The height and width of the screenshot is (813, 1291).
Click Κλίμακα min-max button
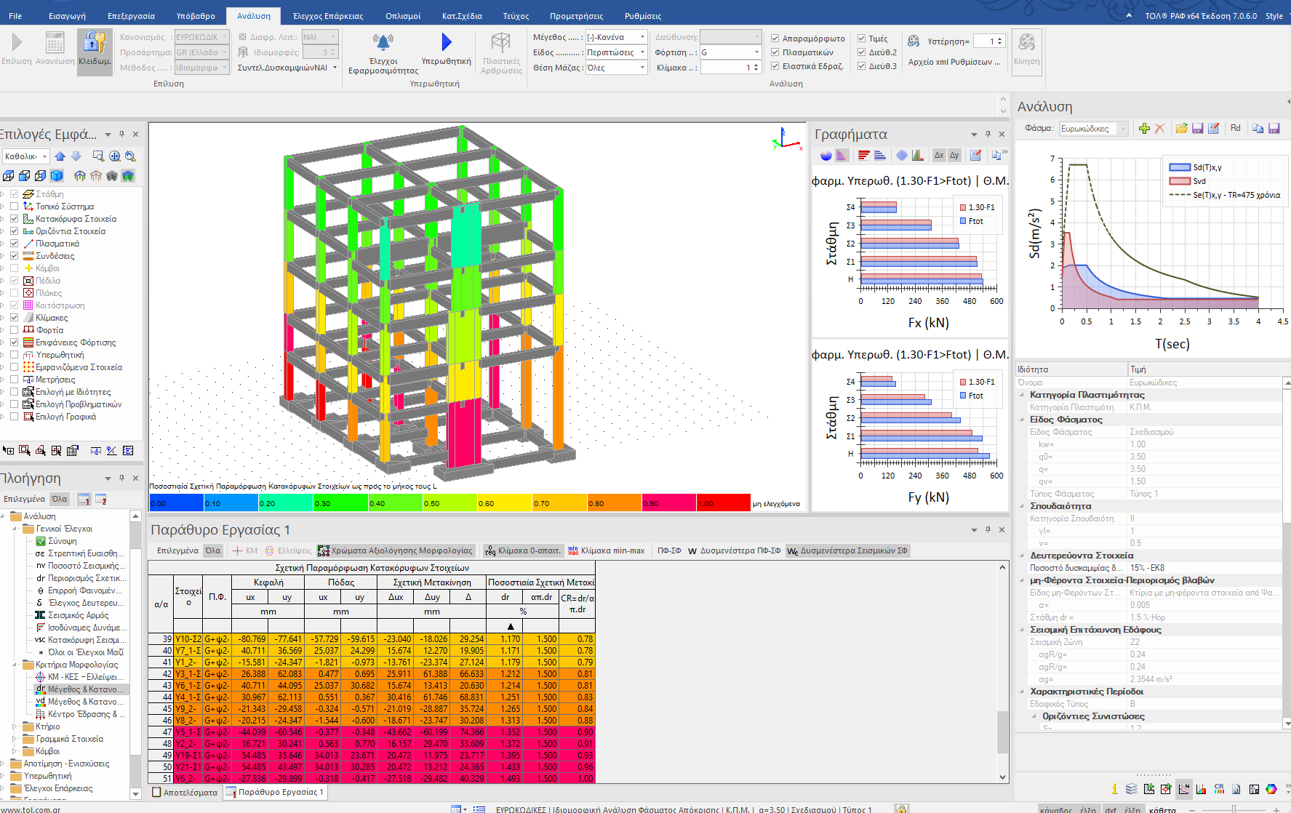tap(606, 550)
